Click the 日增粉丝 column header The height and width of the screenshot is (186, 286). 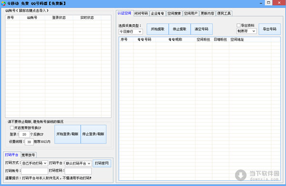click(x=220, y=39)
